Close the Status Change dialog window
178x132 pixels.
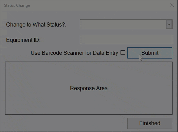[x=172, y=5]
